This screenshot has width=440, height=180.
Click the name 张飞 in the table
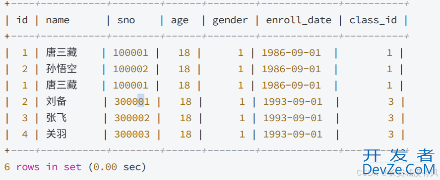56,118
